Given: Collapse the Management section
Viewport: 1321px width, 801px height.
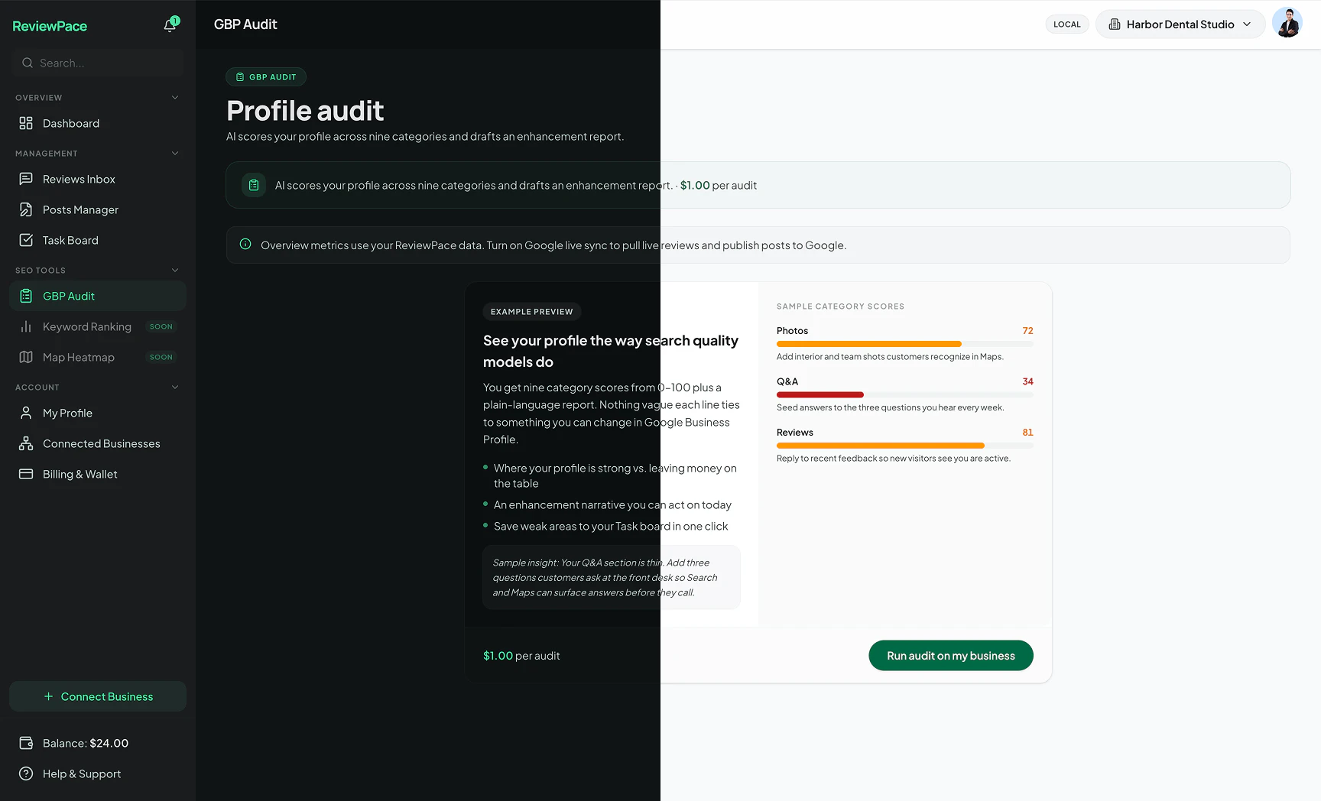Looking at the screenshot, I should tap(175, 154).
